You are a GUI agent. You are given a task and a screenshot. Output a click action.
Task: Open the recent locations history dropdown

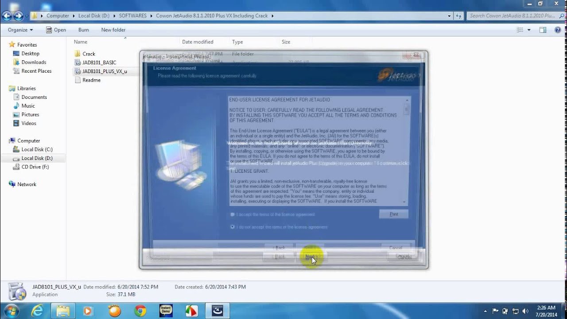[27, 16]
